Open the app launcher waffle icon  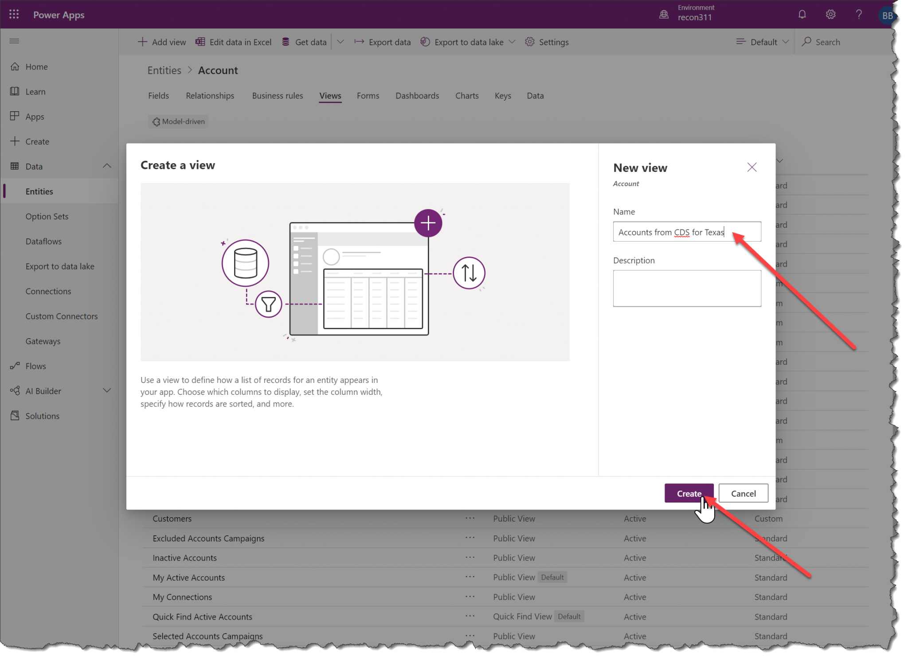pyautogui.click(x=14, y=15)
